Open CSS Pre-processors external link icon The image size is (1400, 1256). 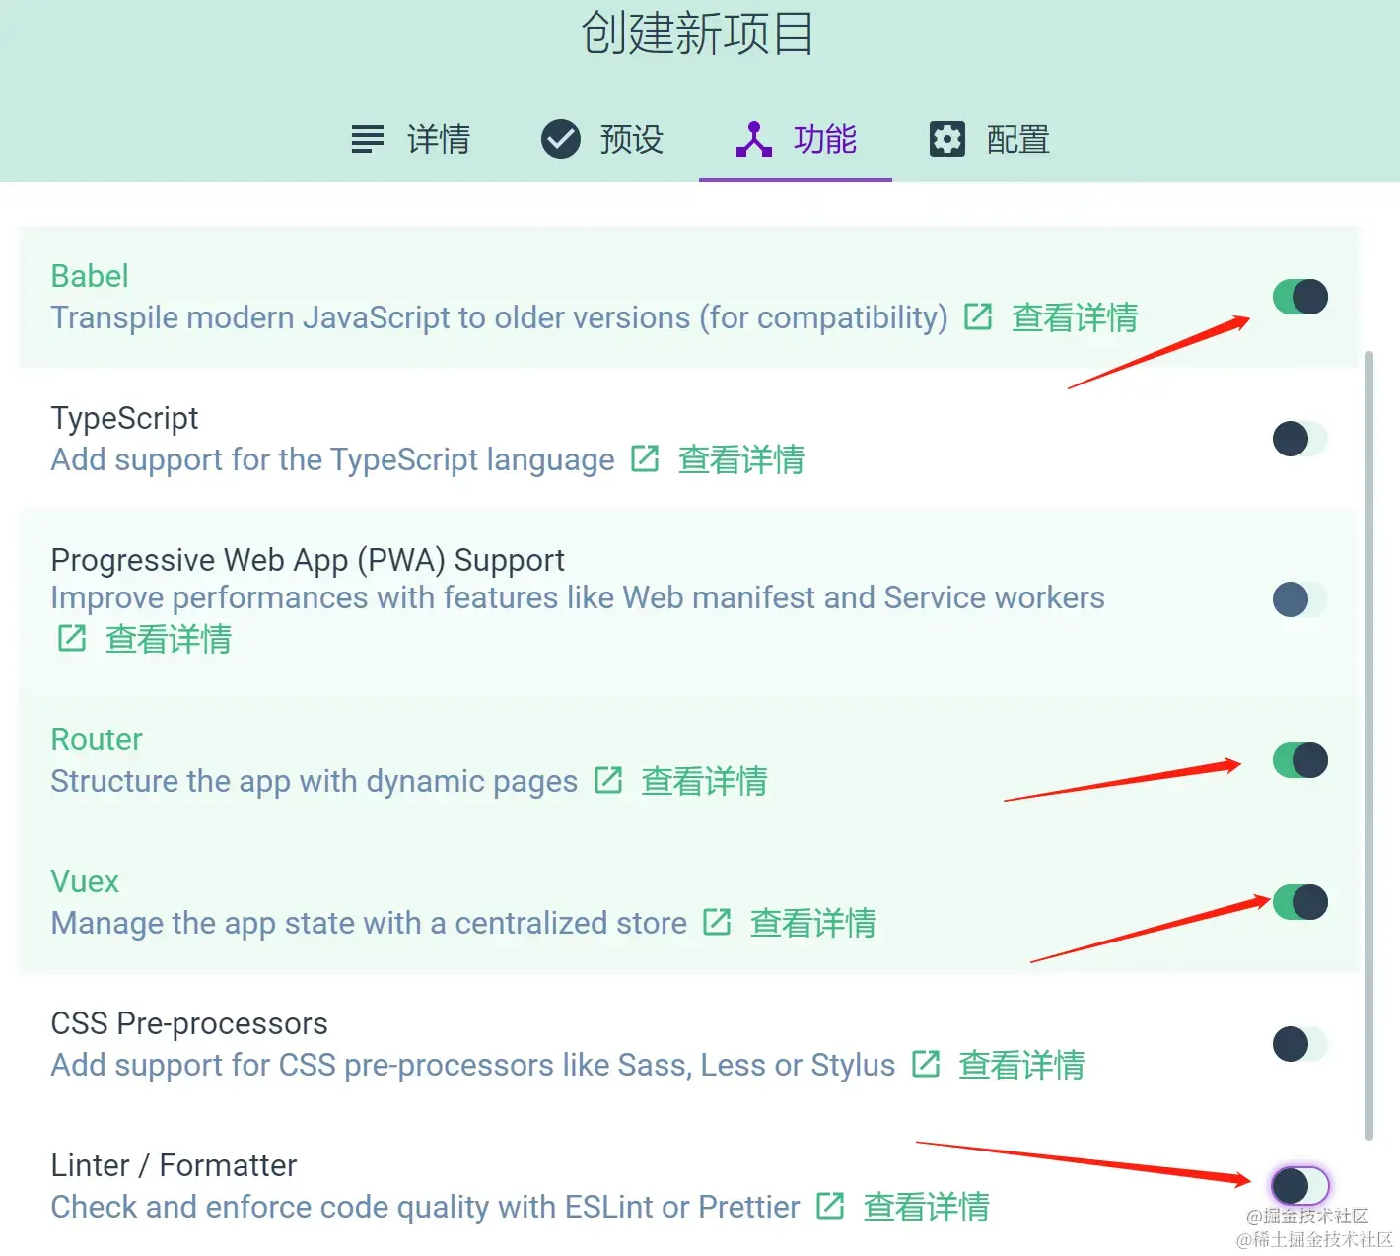pos(926,1064)
